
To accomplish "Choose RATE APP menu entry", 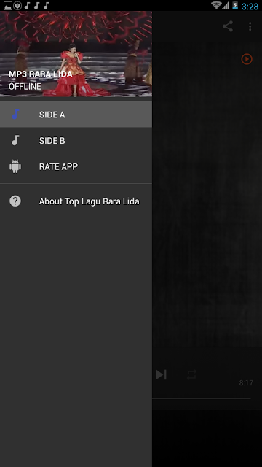I will [76, 166].
